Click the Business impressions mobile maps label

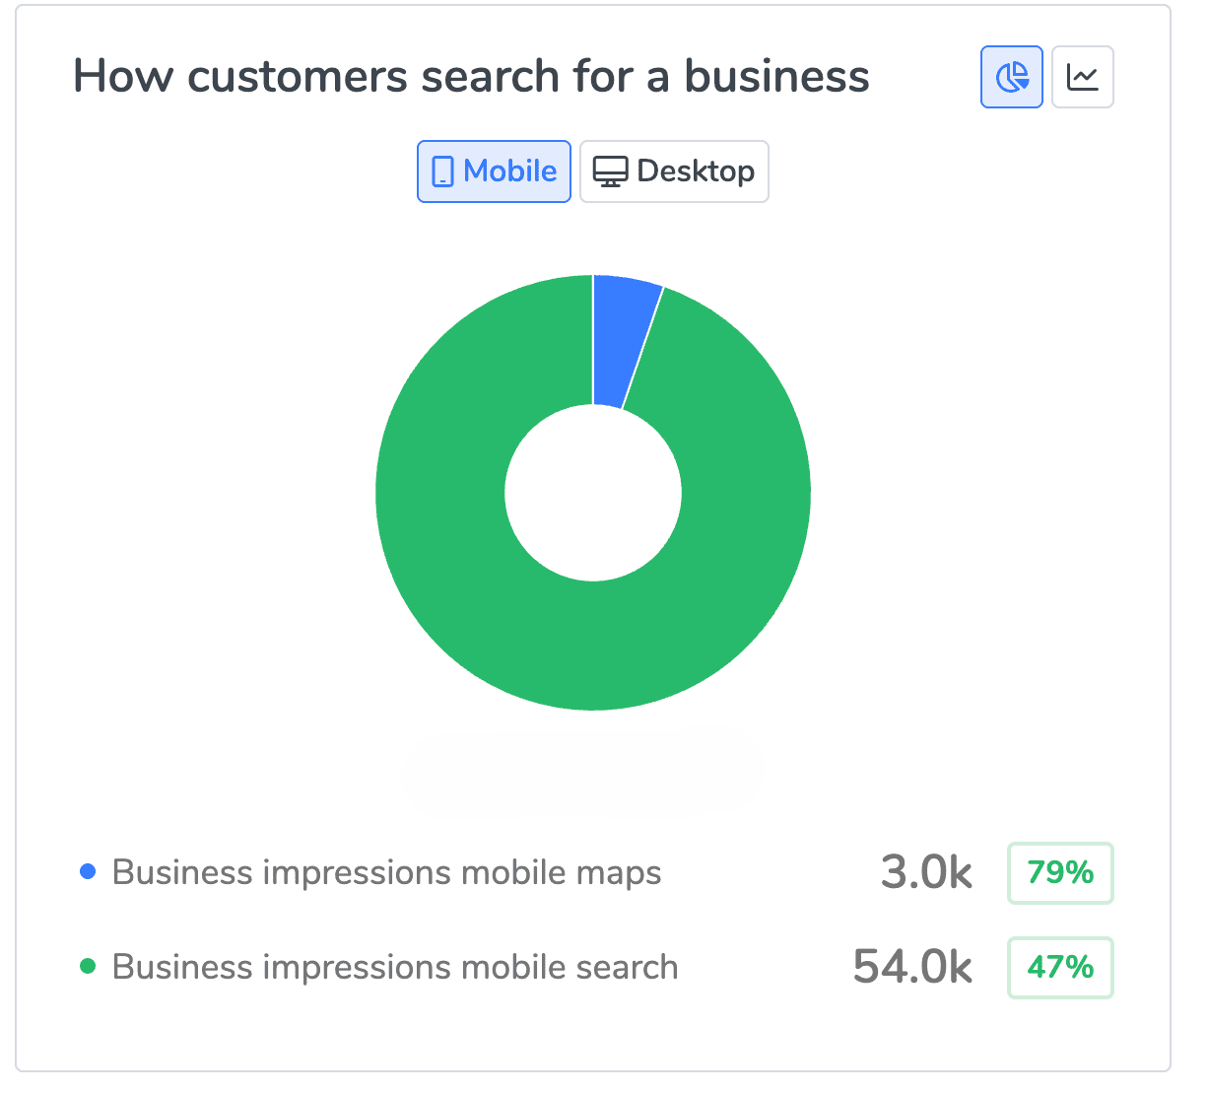(386, 873)
